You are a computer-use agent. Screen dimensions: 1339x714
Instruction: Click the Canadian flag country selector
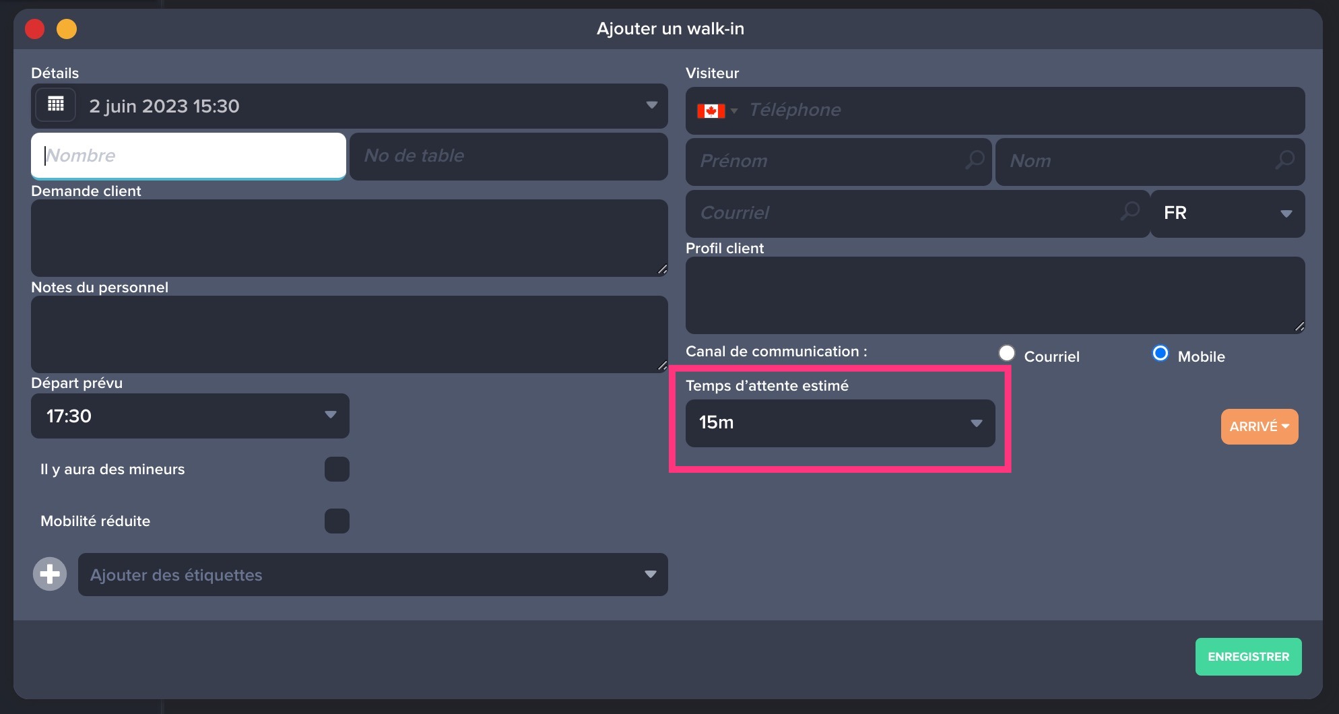point(717,110)
